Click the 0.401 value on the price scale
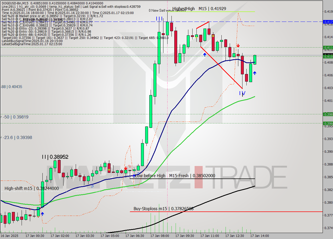 click(328, 101)
